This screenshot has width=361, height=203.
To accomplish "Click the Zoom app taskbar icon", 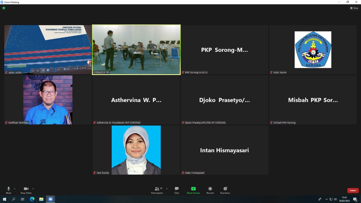I will [50, 199].
